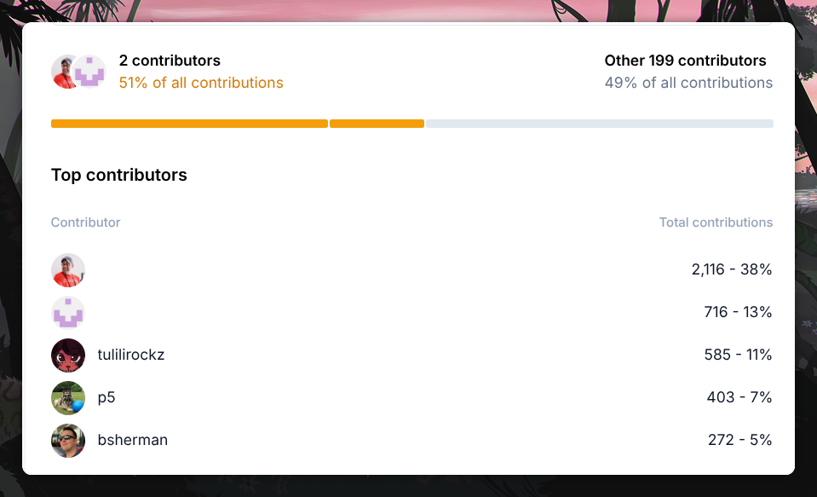Click 'Other 199 contributors' label
This screenshot has width=817, height=497.
click(685, 61)
